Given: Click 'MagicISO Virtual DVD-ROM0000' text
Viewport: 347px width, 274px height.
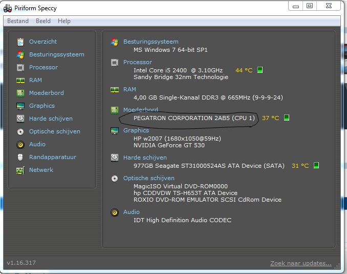Looking at the screenshot, I should pos(180,186).
